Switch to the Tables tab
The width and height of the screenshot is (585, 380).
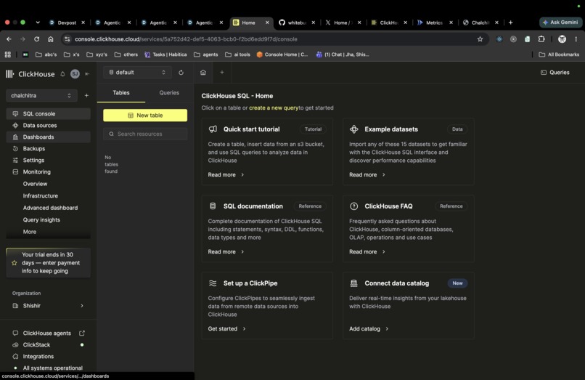tap(121, 93)
